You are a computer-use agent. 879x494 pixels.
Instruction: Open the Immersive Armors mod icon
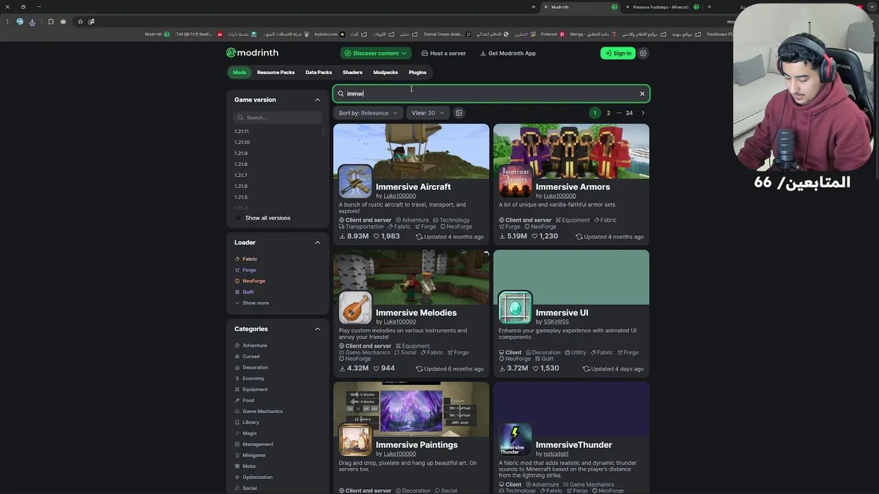pos(515,181)
